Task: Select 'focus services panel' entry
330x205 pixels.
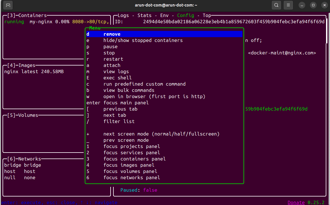Action: [164, 153]
